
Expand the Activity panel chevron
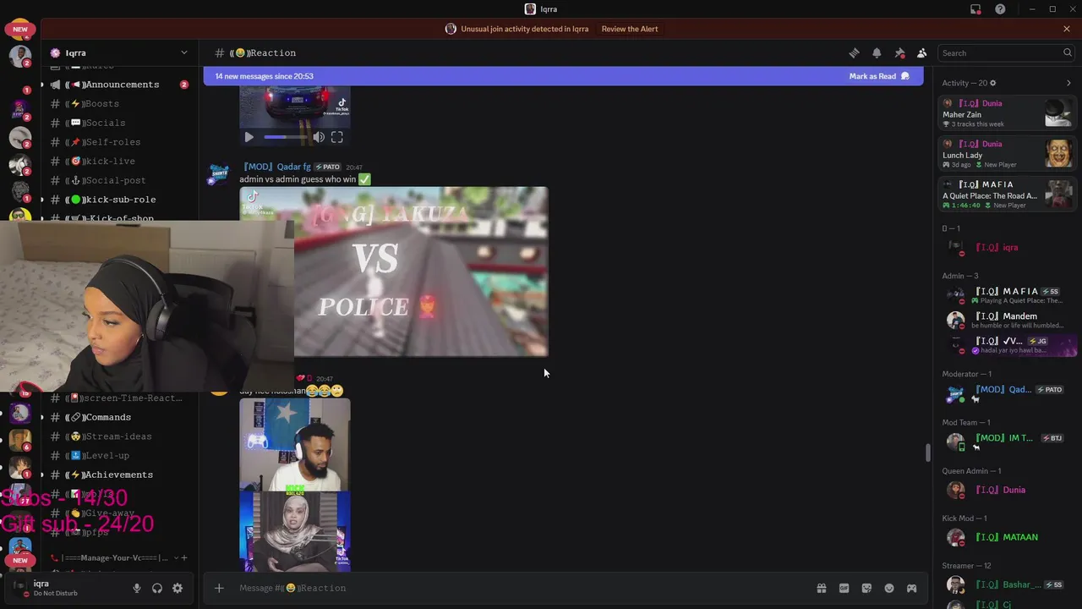[x=1068, y=83]
